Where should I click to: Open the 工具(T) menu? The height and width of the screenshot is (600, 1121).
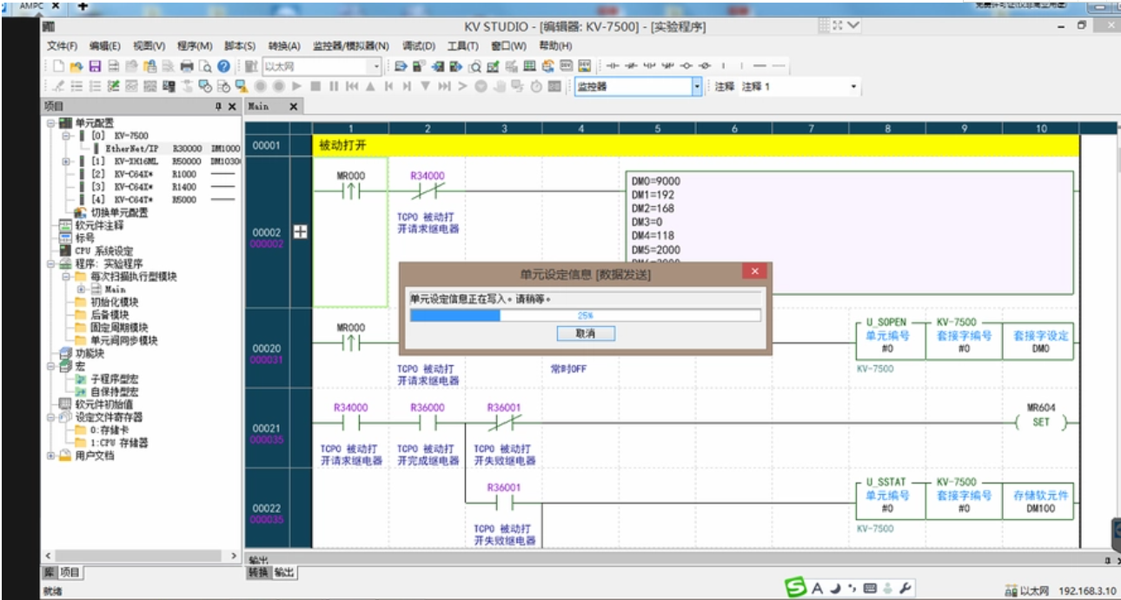point(463,46)
